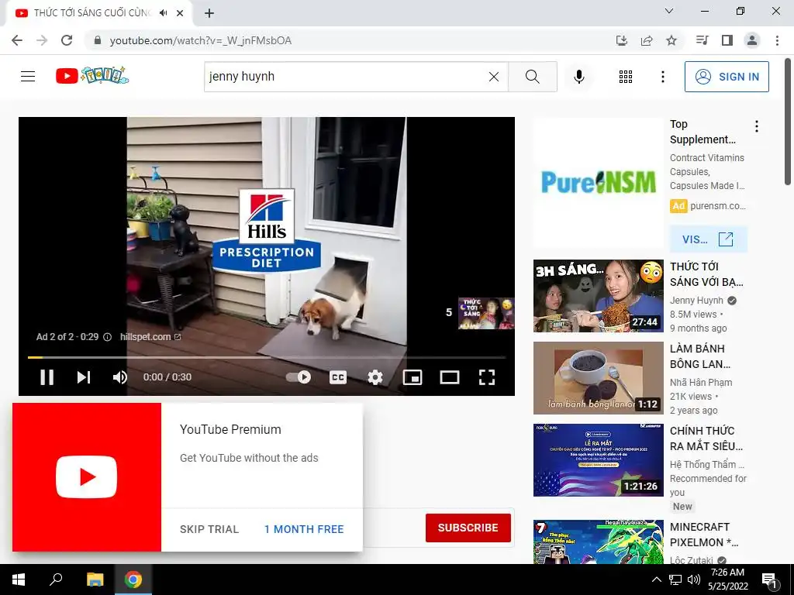This screenshot has height=595, width=794.
Task: Open the YouTube guide hamburger menu
Action: 28,77
